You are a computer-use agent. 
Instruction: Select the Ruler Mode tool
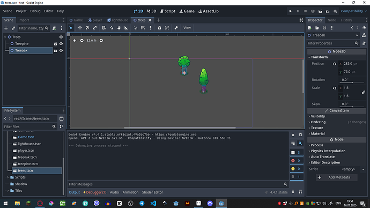126,28
